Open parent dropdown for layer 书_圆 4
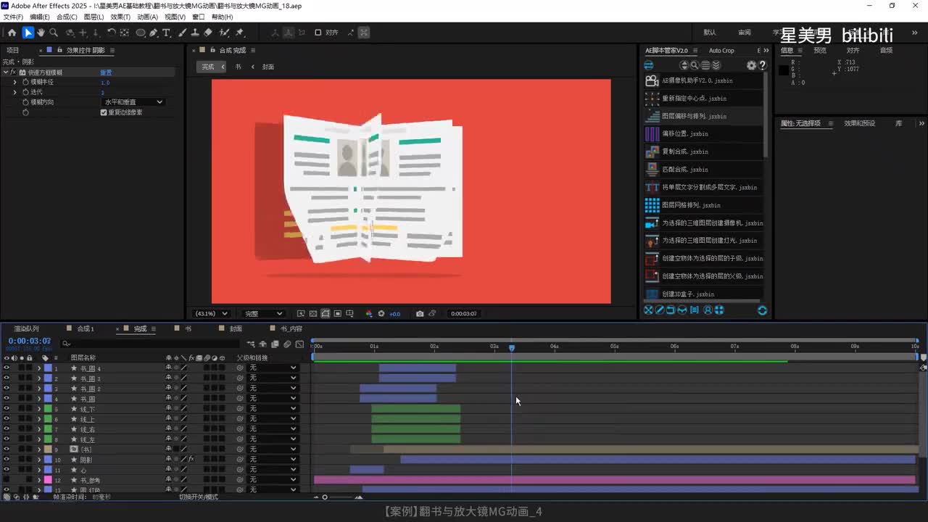 click(x=273, y=368)
